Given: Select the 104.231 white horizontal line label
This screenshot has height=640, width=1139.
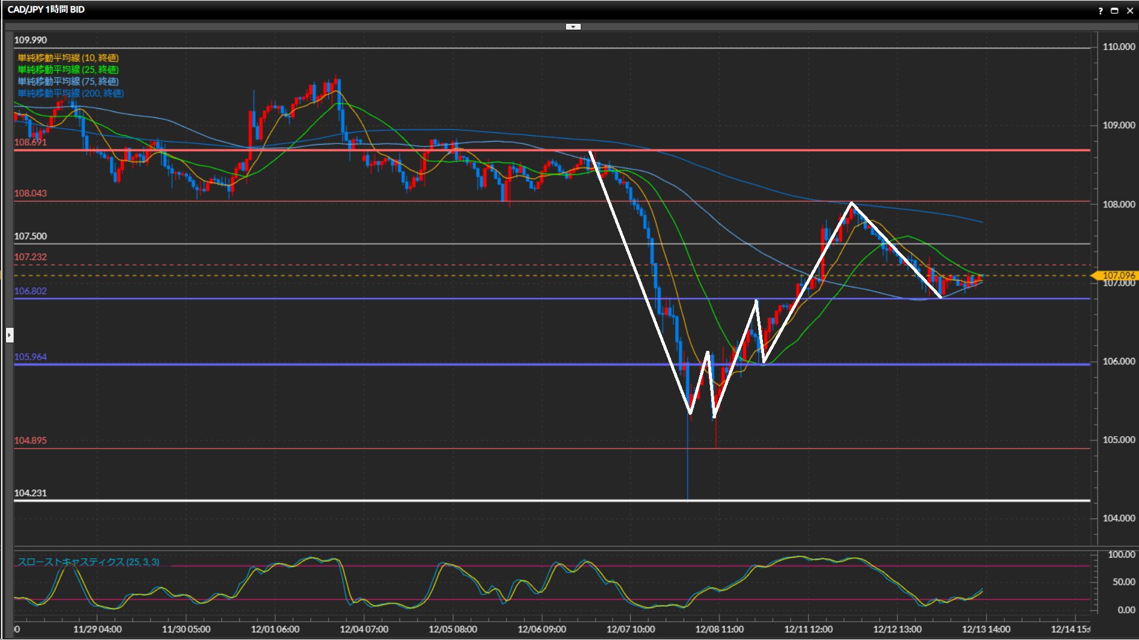Looking at the screenshot, I should (x=30, y=493).
